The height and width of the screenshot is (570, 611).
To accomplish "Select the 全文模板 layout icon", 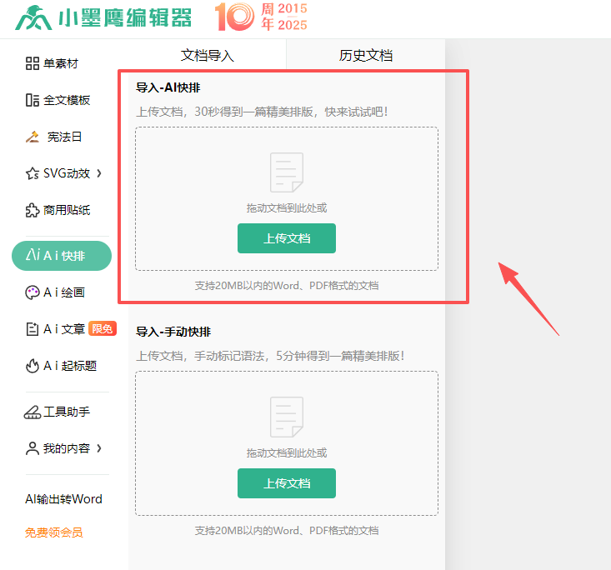I will coord(33,100).
